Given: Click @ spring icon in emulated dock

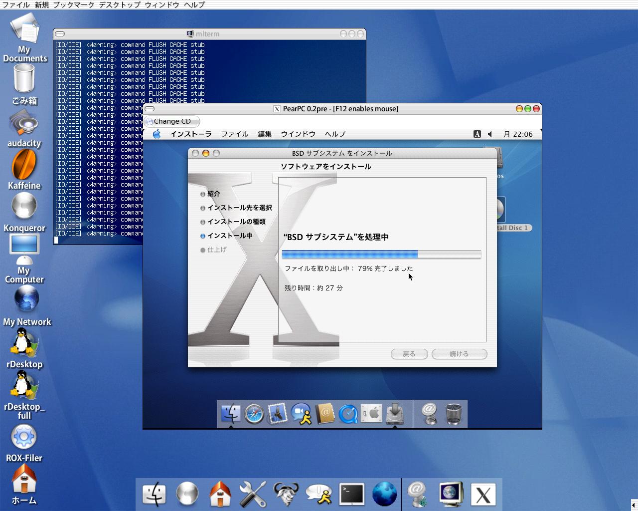Looking at the screenshot, I should [x=429, y=414].
